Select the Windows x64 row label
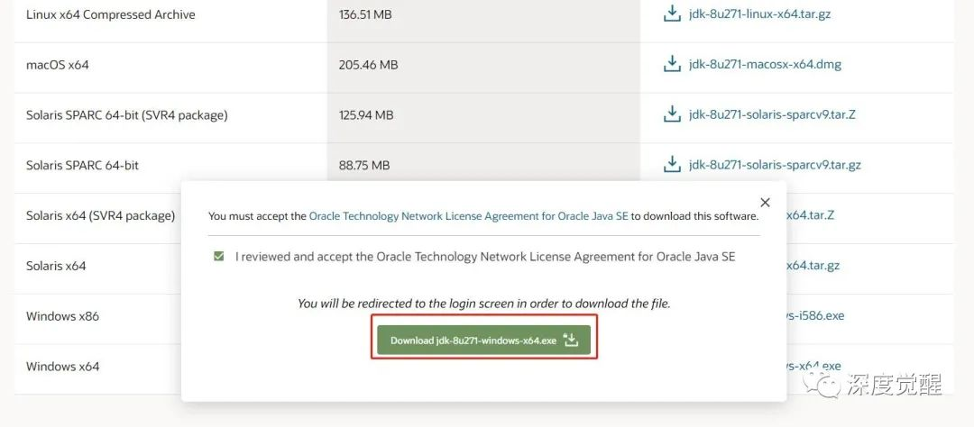Viewport: 974px width, 427px height. [63, 367]
